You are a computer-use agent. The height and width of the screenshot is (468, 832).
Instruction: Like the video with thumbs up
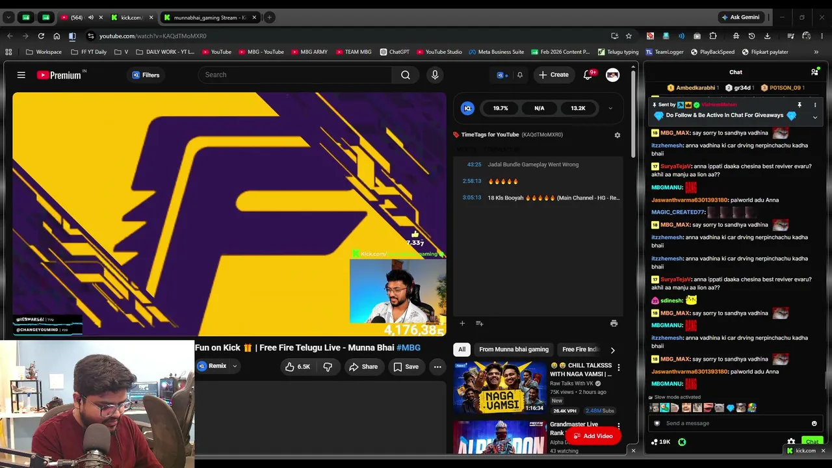click(x=297, y=367)
